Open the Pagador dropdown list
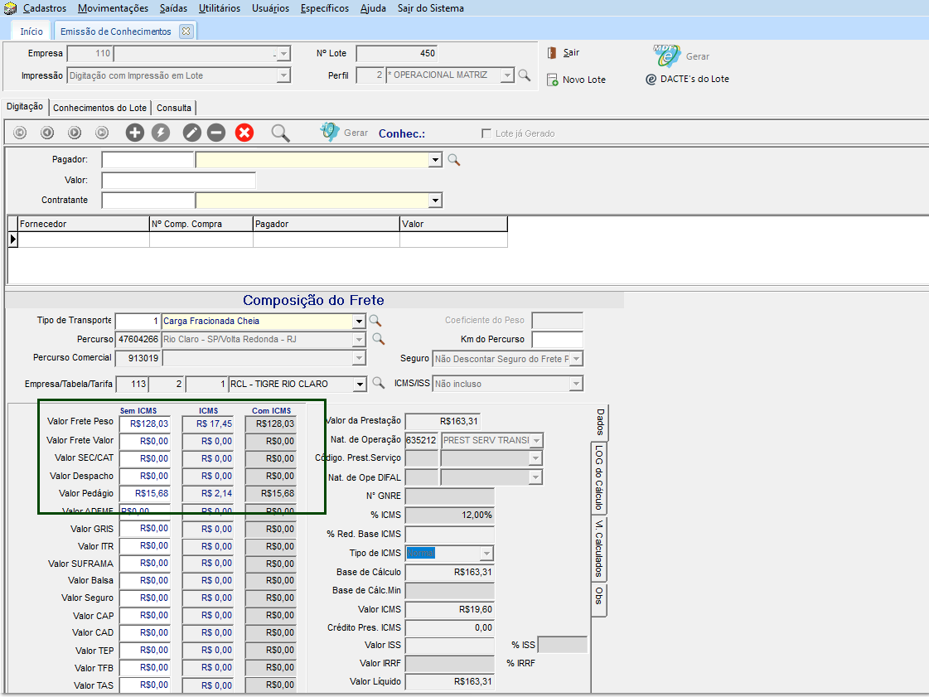 (436, 160)
